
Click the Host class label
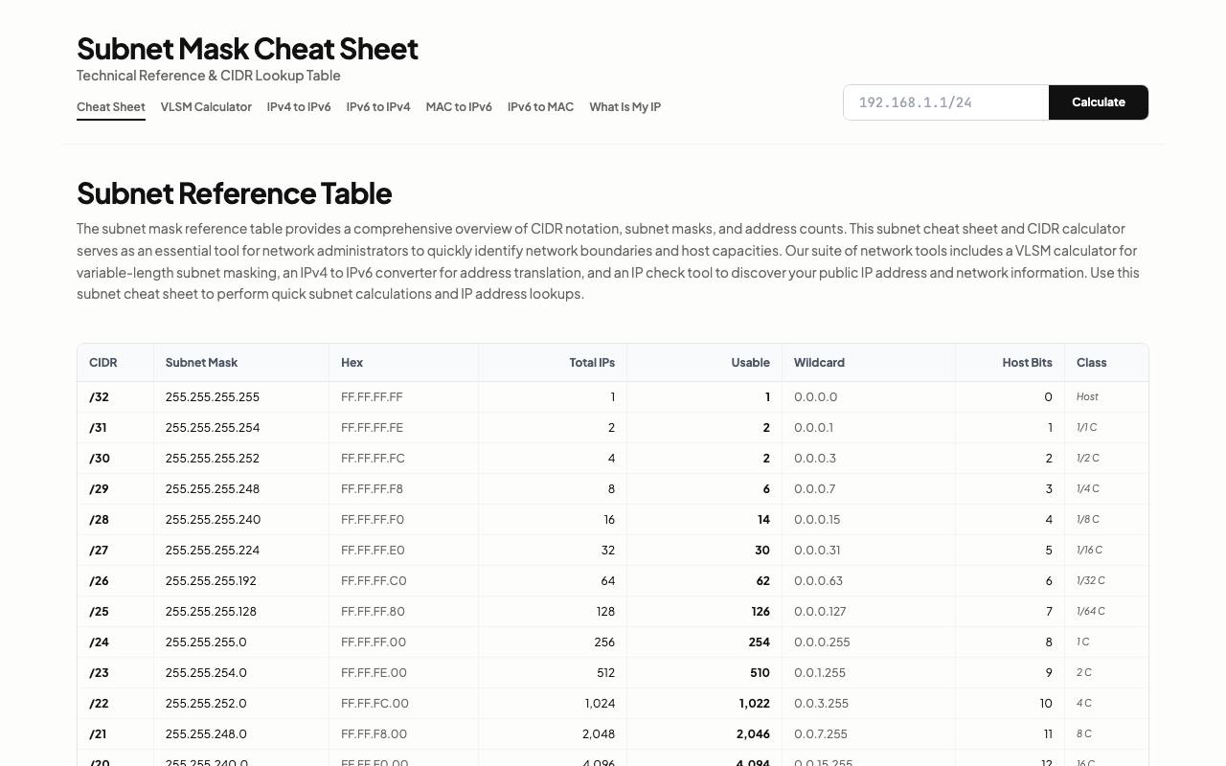tap(1087, 397)
